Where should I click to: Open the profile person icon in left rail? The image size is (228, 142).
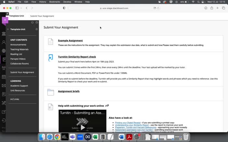[4, 42]
